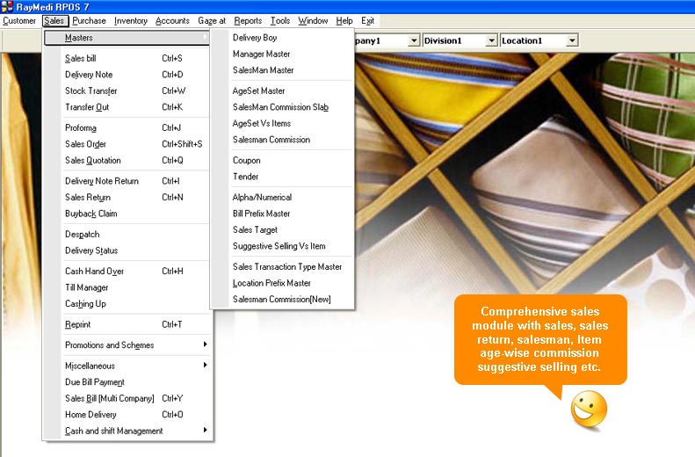This screenshot has width=695, height=457.
Task: Choose Delivery Note Return
Action: 127,181
